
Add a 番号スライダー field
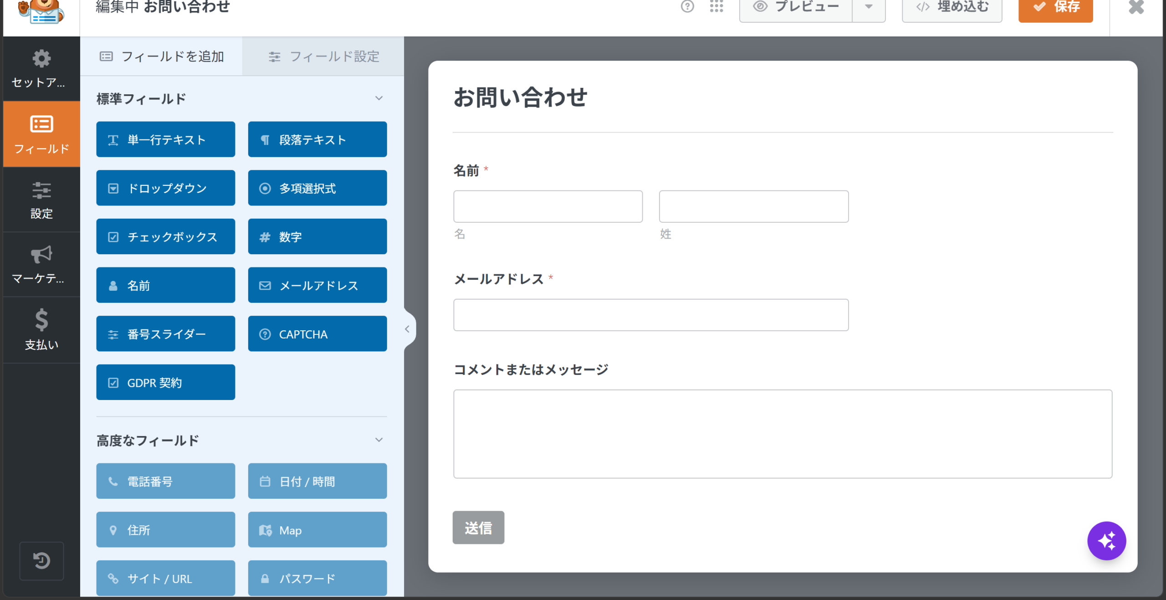(x=166, y=334)
